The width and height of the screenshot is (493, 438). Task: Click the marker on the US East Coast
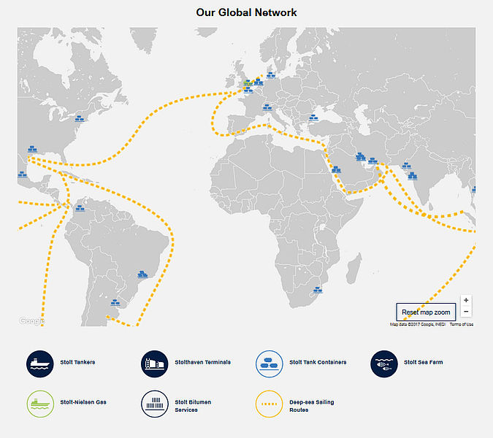79,117
